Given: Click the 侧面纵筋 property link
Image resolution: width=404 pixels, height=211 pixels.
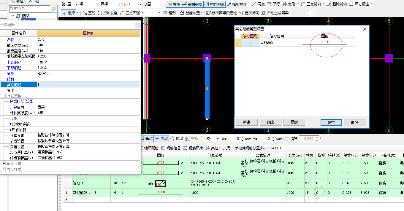Looking at the screenshot, I should (x=21, y=101).
